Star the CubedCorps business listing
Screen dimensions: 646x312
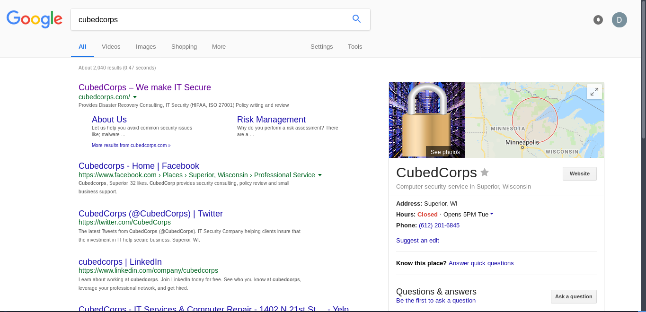pos(485,173)
